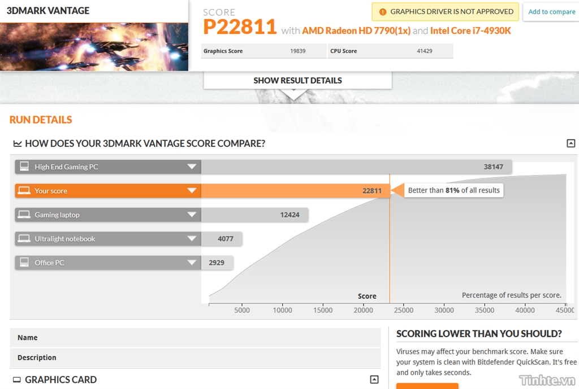Click the Graphics Card section heading
This screenshot has width=579, height=389.
pos(61,379)
